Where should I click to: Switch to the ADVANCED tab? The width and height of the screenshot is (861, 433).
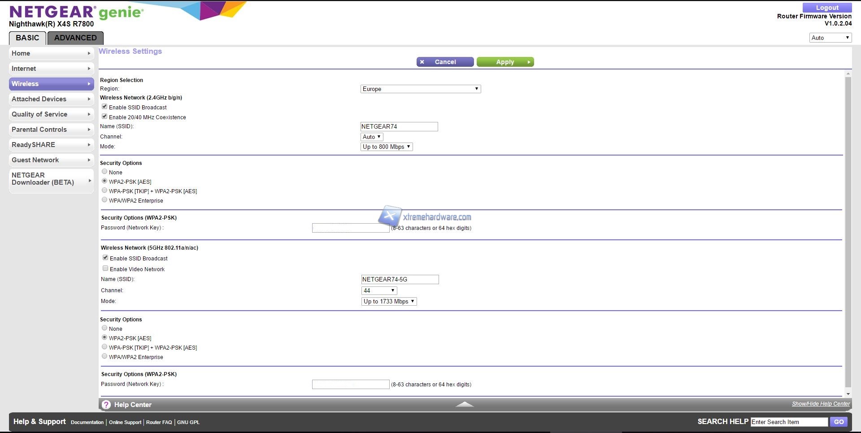tap(75, 38)
